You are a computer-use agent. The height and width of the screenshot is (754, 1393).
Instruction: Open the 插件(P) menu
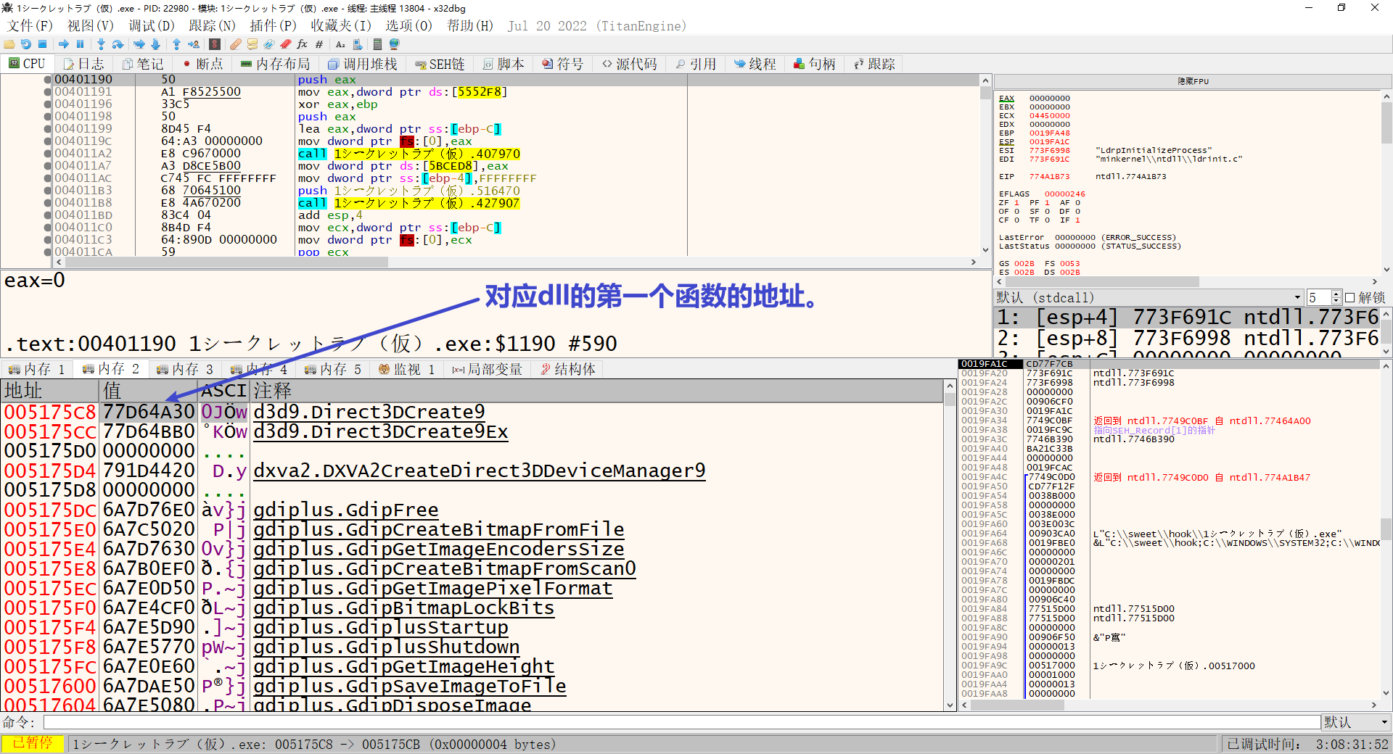click(273, 26)
